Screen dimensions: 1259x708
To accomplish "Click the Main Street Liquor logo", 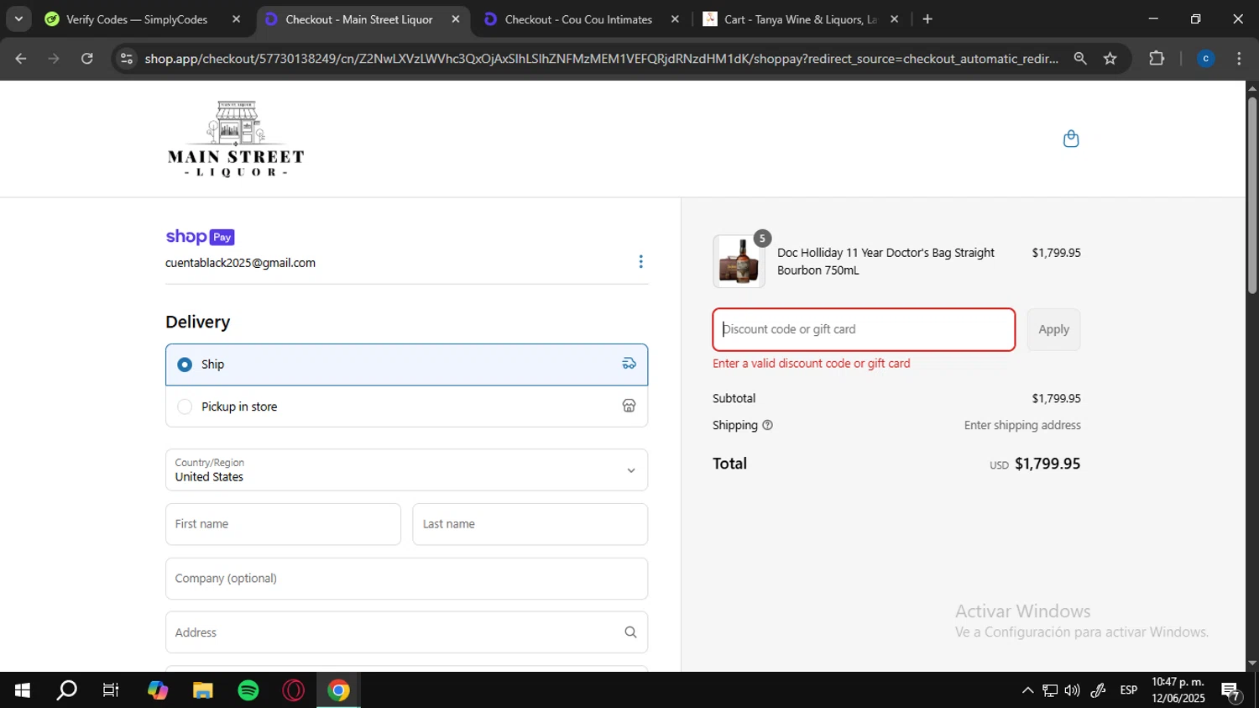I will coord(236,139).
